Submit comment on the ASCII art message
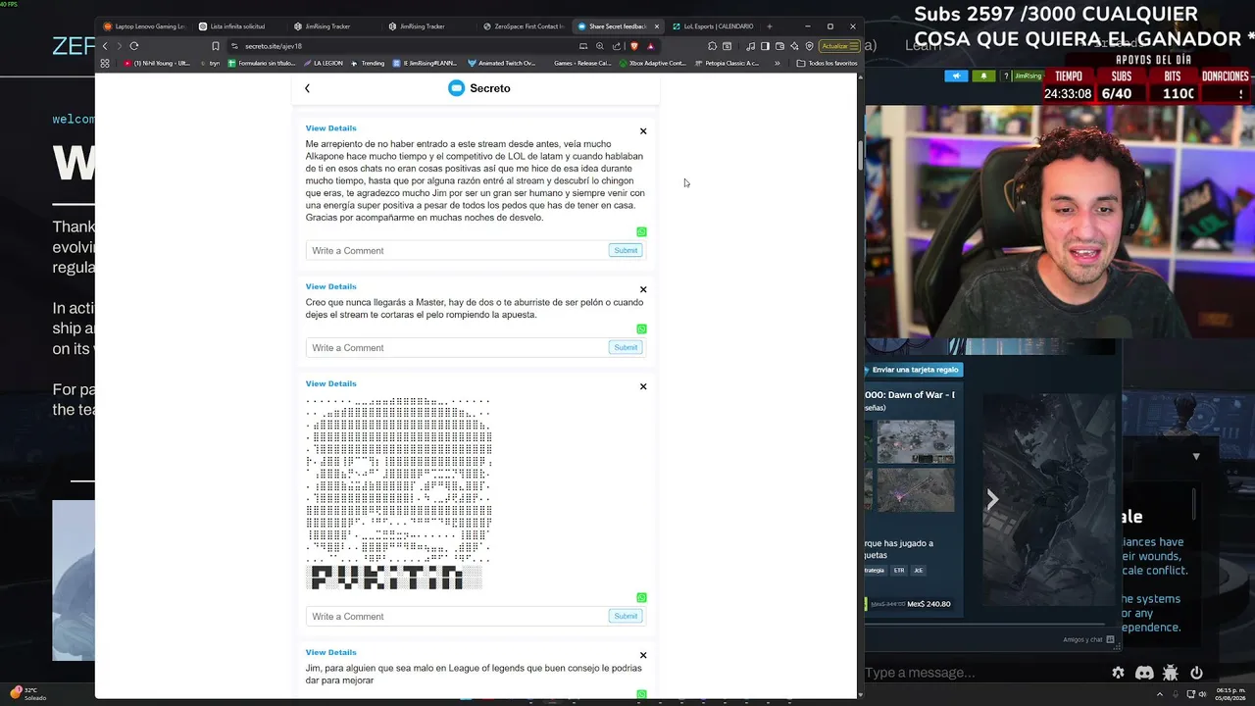The image size is (1255, 706). 626,617
